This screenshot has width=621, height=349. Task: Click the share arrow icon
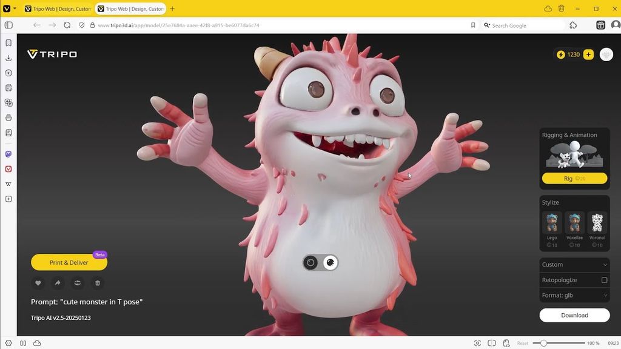tap(58, 283)
